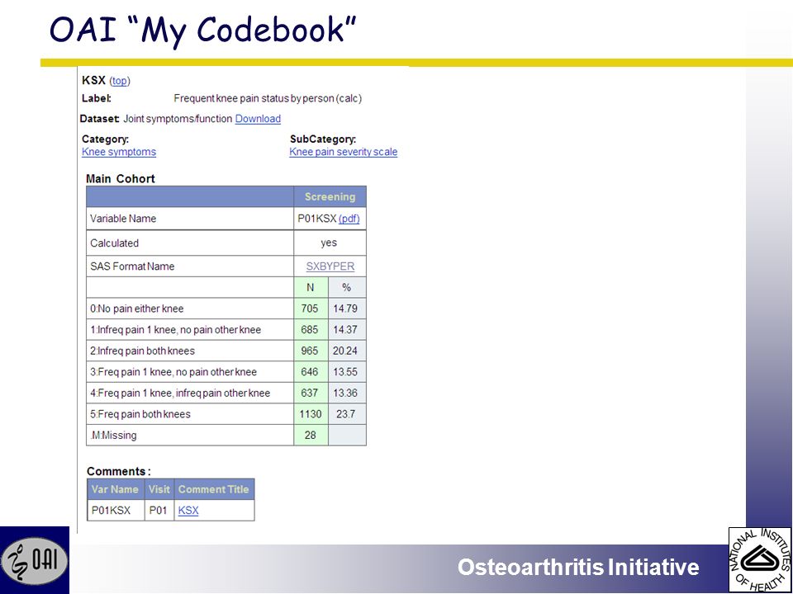This screenshot has height=594, width=793.
Task: Select row '5:Freq pain both knees'
Action: [x=226, y=414]
